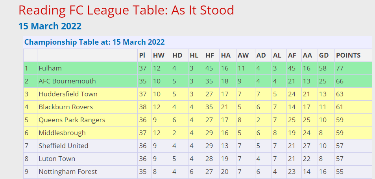
Task: Click the Reading FC League Table heading
Action: (x=126, y=10)
